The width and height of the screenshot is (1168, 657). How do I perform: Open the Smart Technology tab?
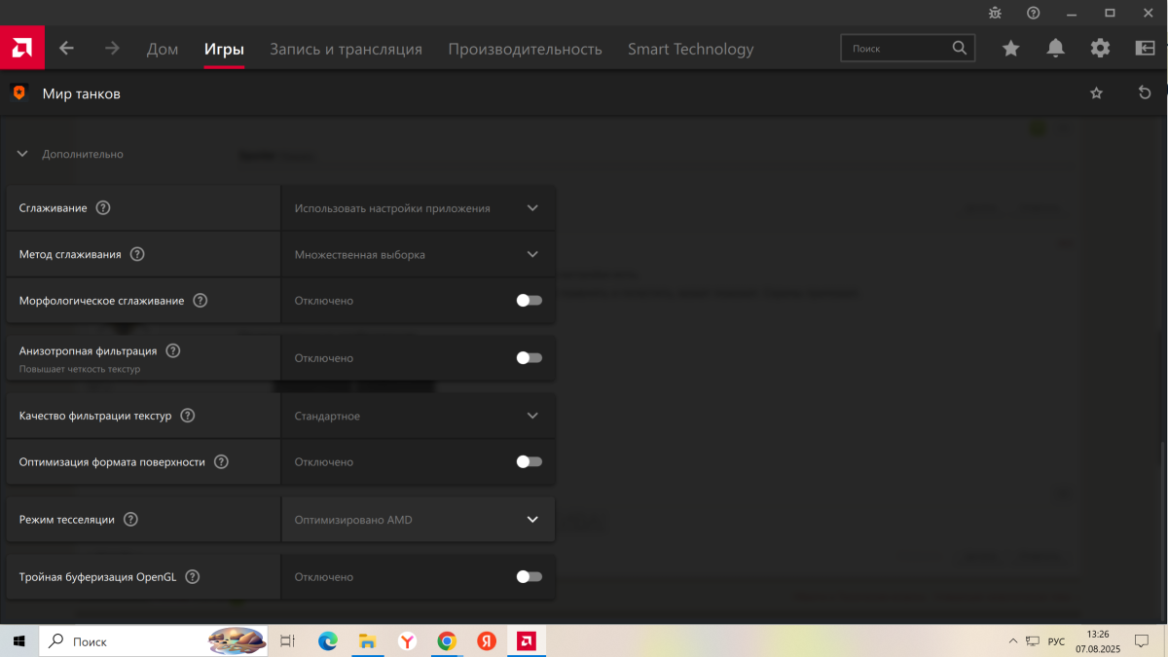690,49
